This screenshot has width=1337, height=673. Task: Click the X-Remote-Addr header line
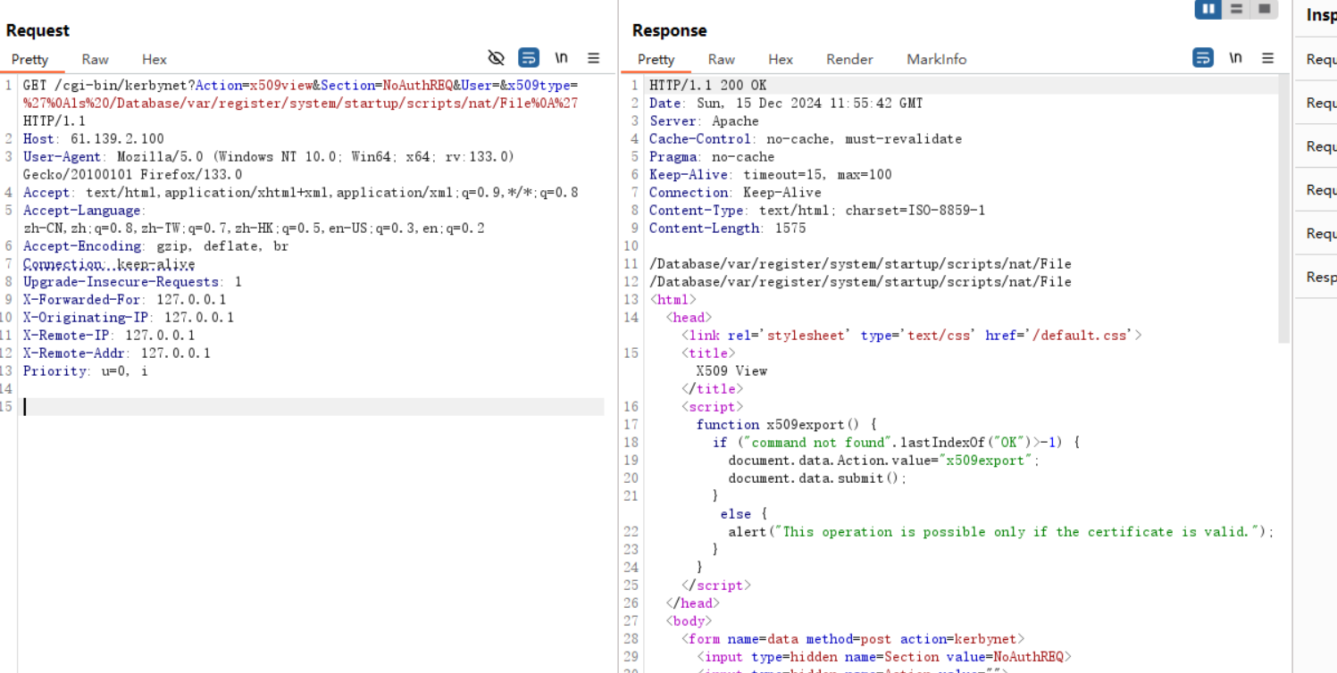(117, 353)
